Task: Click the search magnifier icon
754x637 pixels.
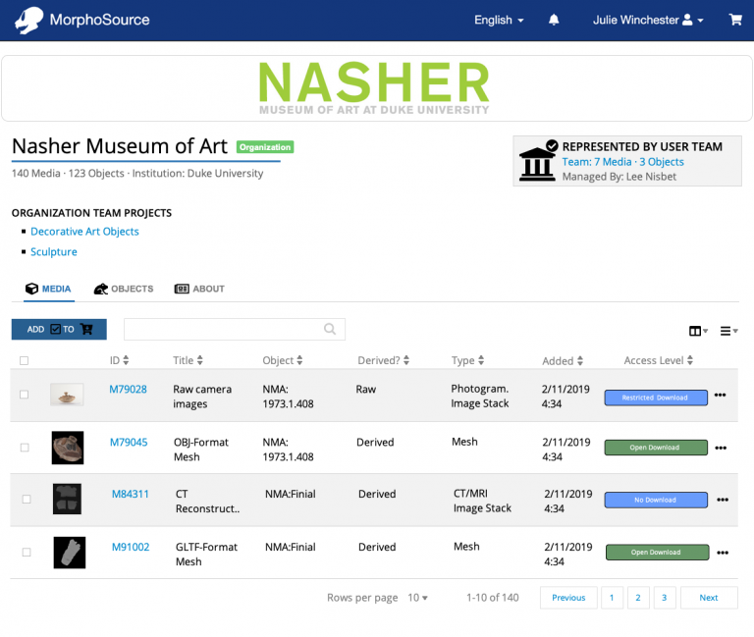Action: coord(331,330)
